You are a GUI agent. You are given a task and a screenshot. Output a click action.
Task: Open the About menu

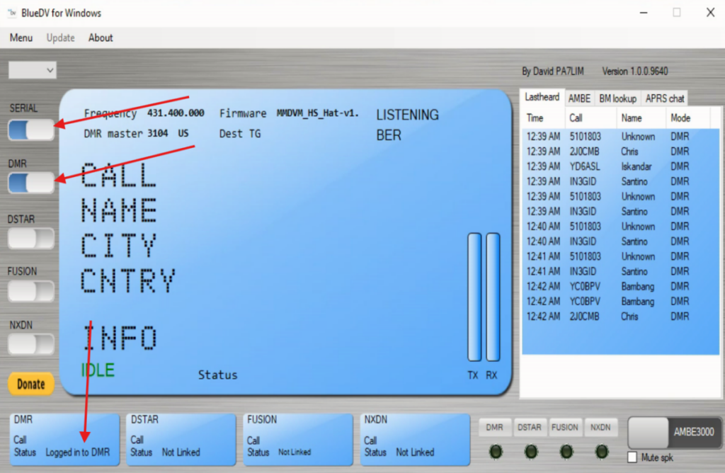click(101, 38)
